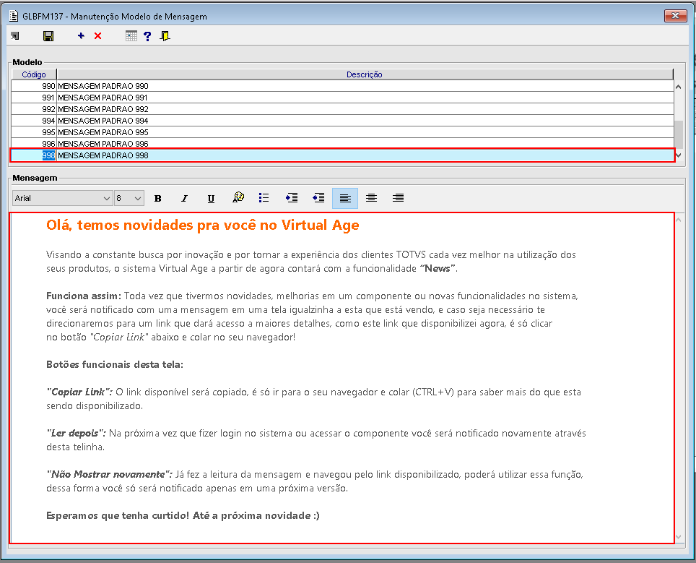Viewport: 696px width, 563px height.
Task: Click the message editor scroll down arrow
Action: click(679, 537)
